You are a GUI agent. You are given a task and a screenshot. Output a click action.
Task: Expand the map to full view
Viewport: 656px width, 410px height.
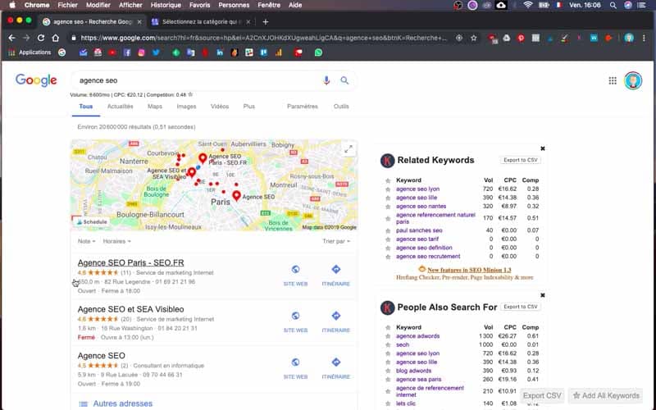coord(348,149)
